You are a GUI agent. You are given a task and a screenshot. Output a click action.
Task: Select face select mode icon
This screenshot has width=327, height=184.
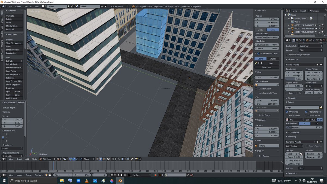pos(104,159)
